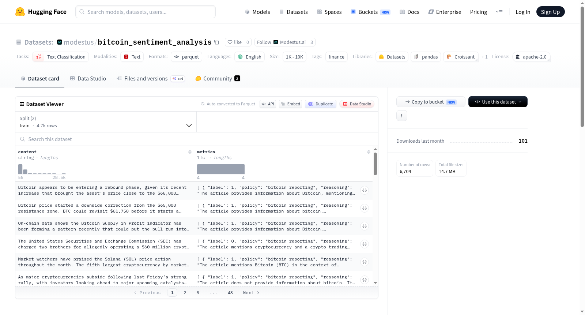The image size is (585, 315).
Task: Sort the metrics column
Action: [x=369, y=152]
